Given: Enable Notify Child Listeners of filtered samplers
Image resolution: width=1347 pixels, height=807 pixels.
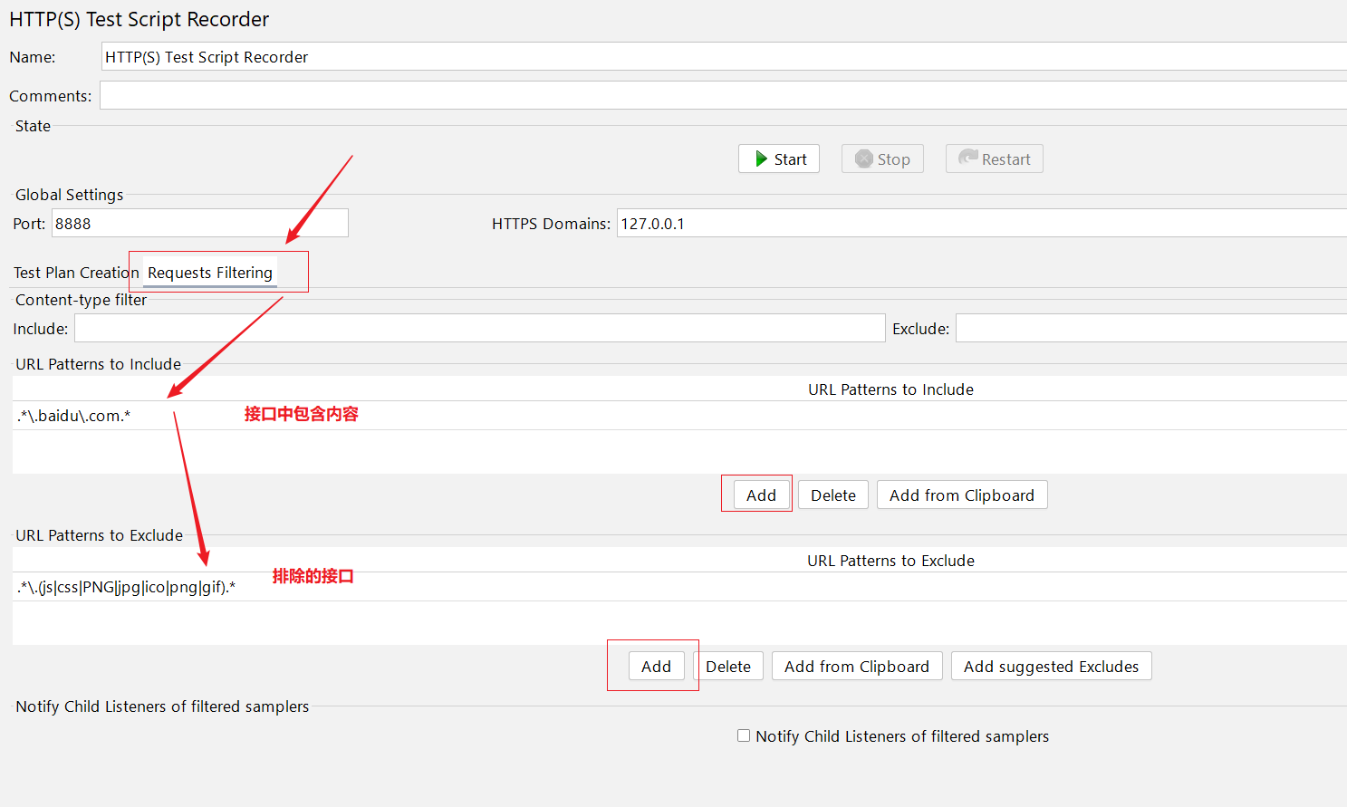Looking at the screenshot, I should click(744, 736).
